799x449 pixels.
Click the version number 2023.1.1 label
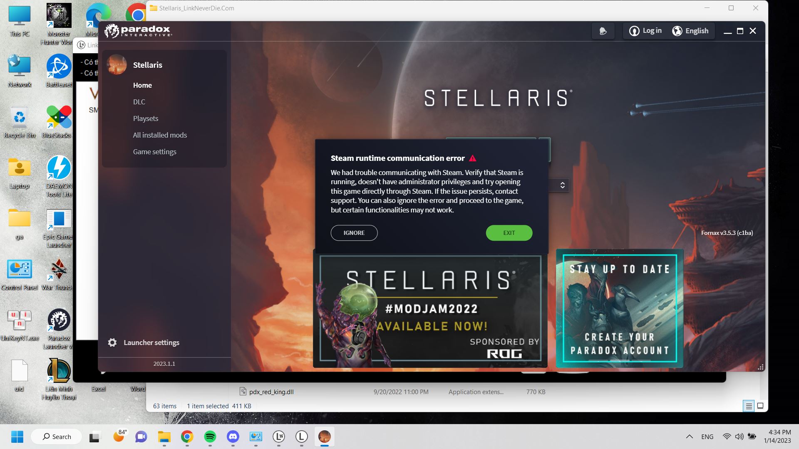click(164, 363)
